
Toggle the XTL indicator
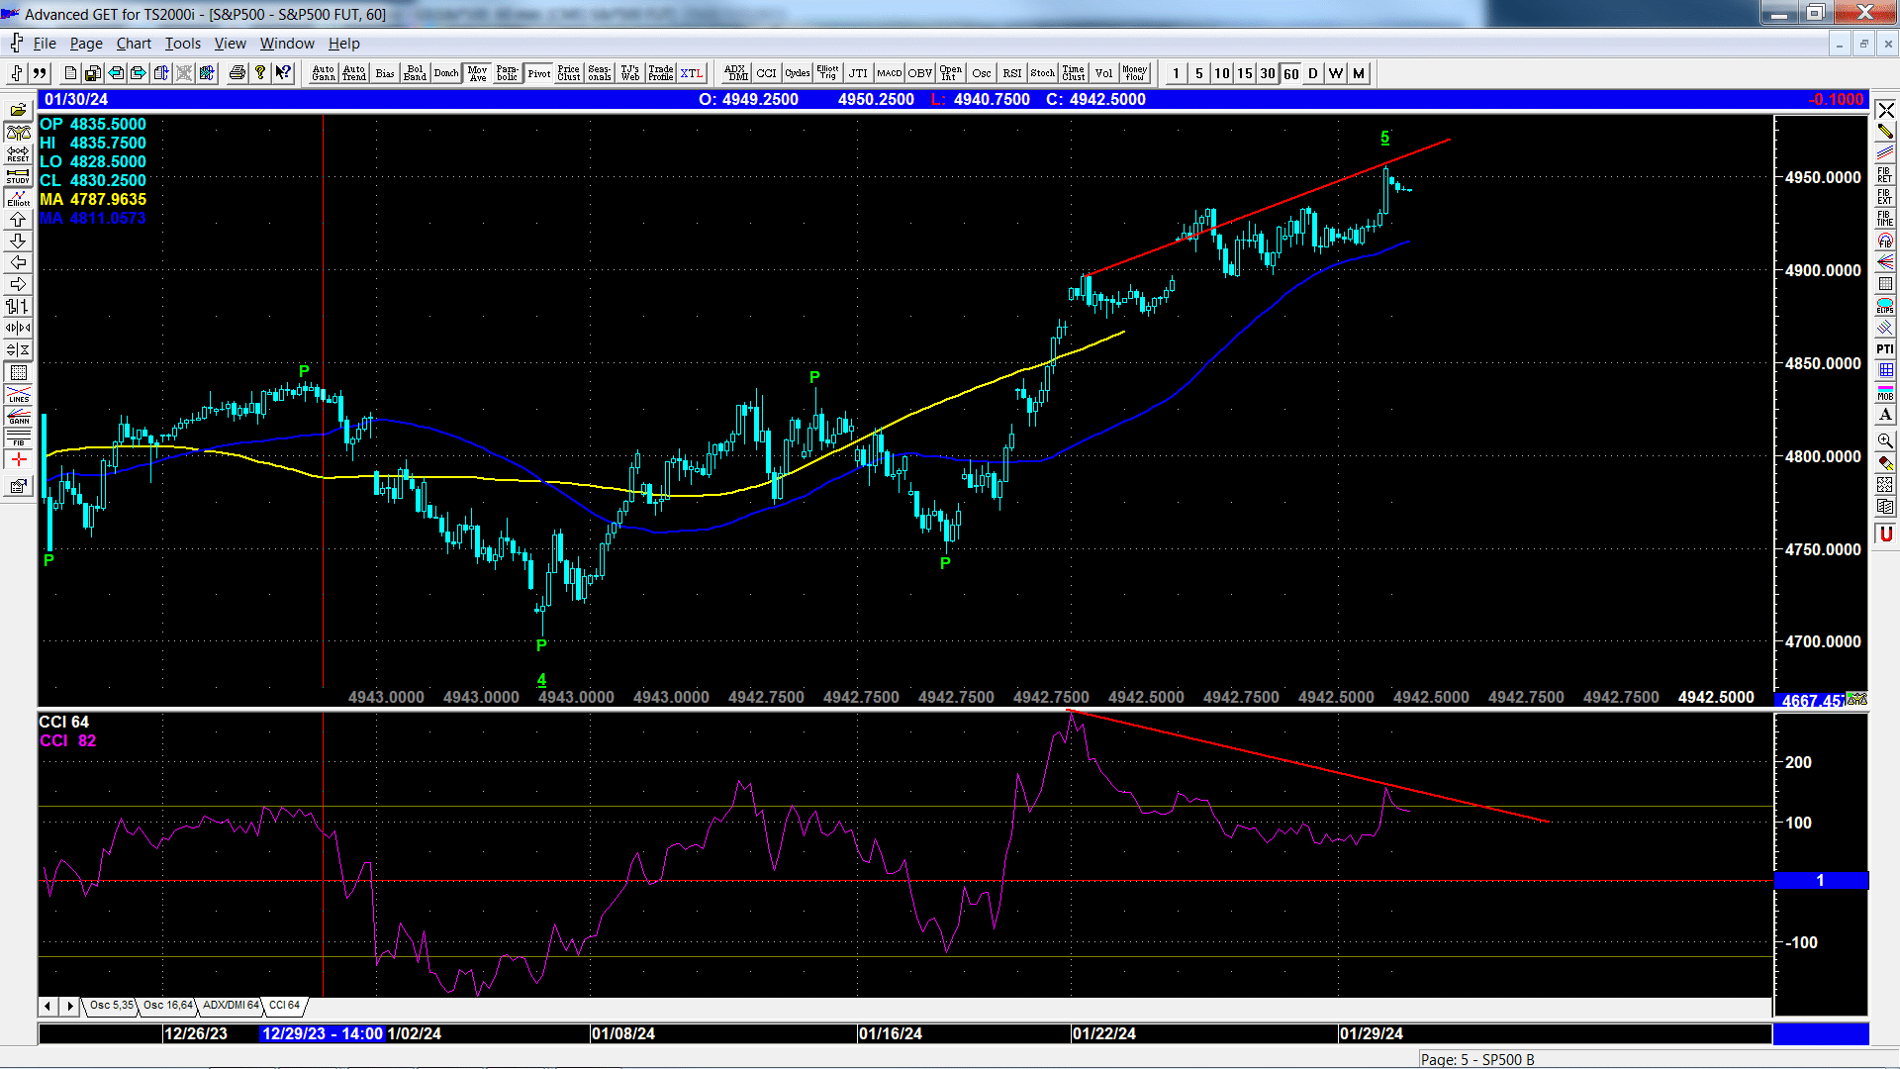coord(692,73)
